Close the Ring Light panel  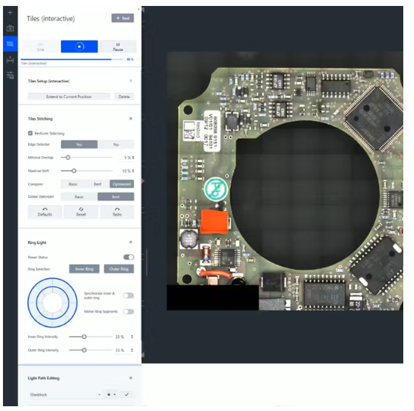coord(130,242)
